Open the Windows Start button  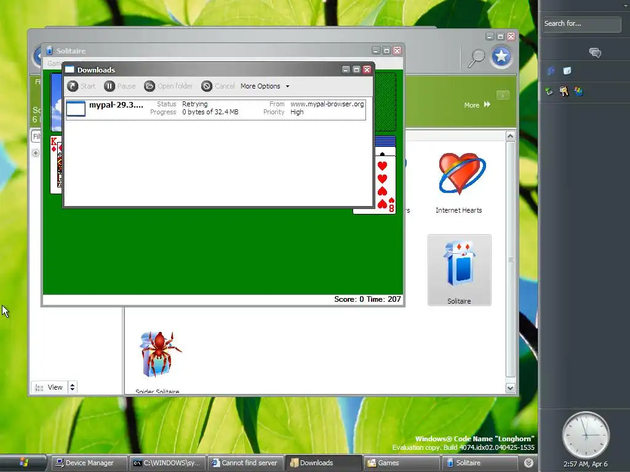(x=24, y=463)
